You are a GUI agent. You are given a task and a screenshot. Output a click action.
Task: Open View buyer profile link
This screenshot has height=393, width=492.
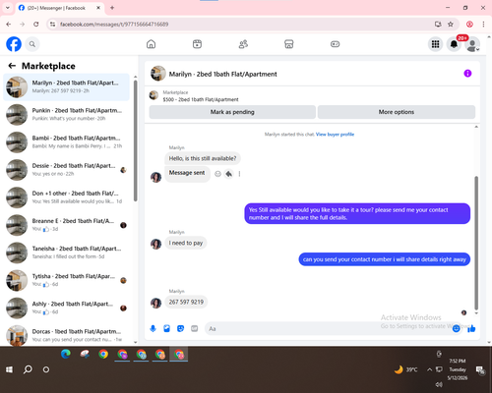pyautogui.click(x=335, y=135)
